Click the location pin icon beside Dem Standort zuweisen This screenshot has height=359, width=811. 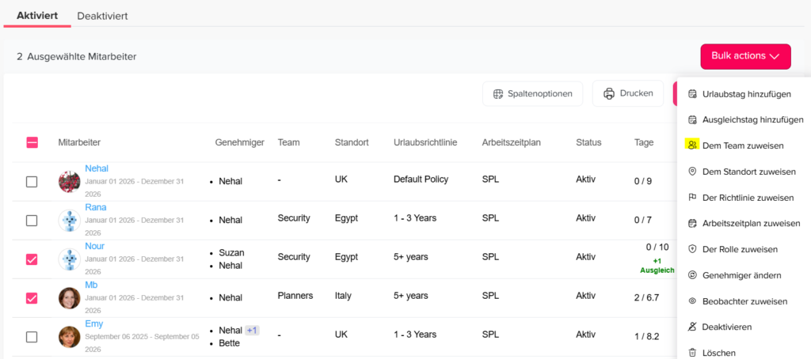click(x=692, y=172)
